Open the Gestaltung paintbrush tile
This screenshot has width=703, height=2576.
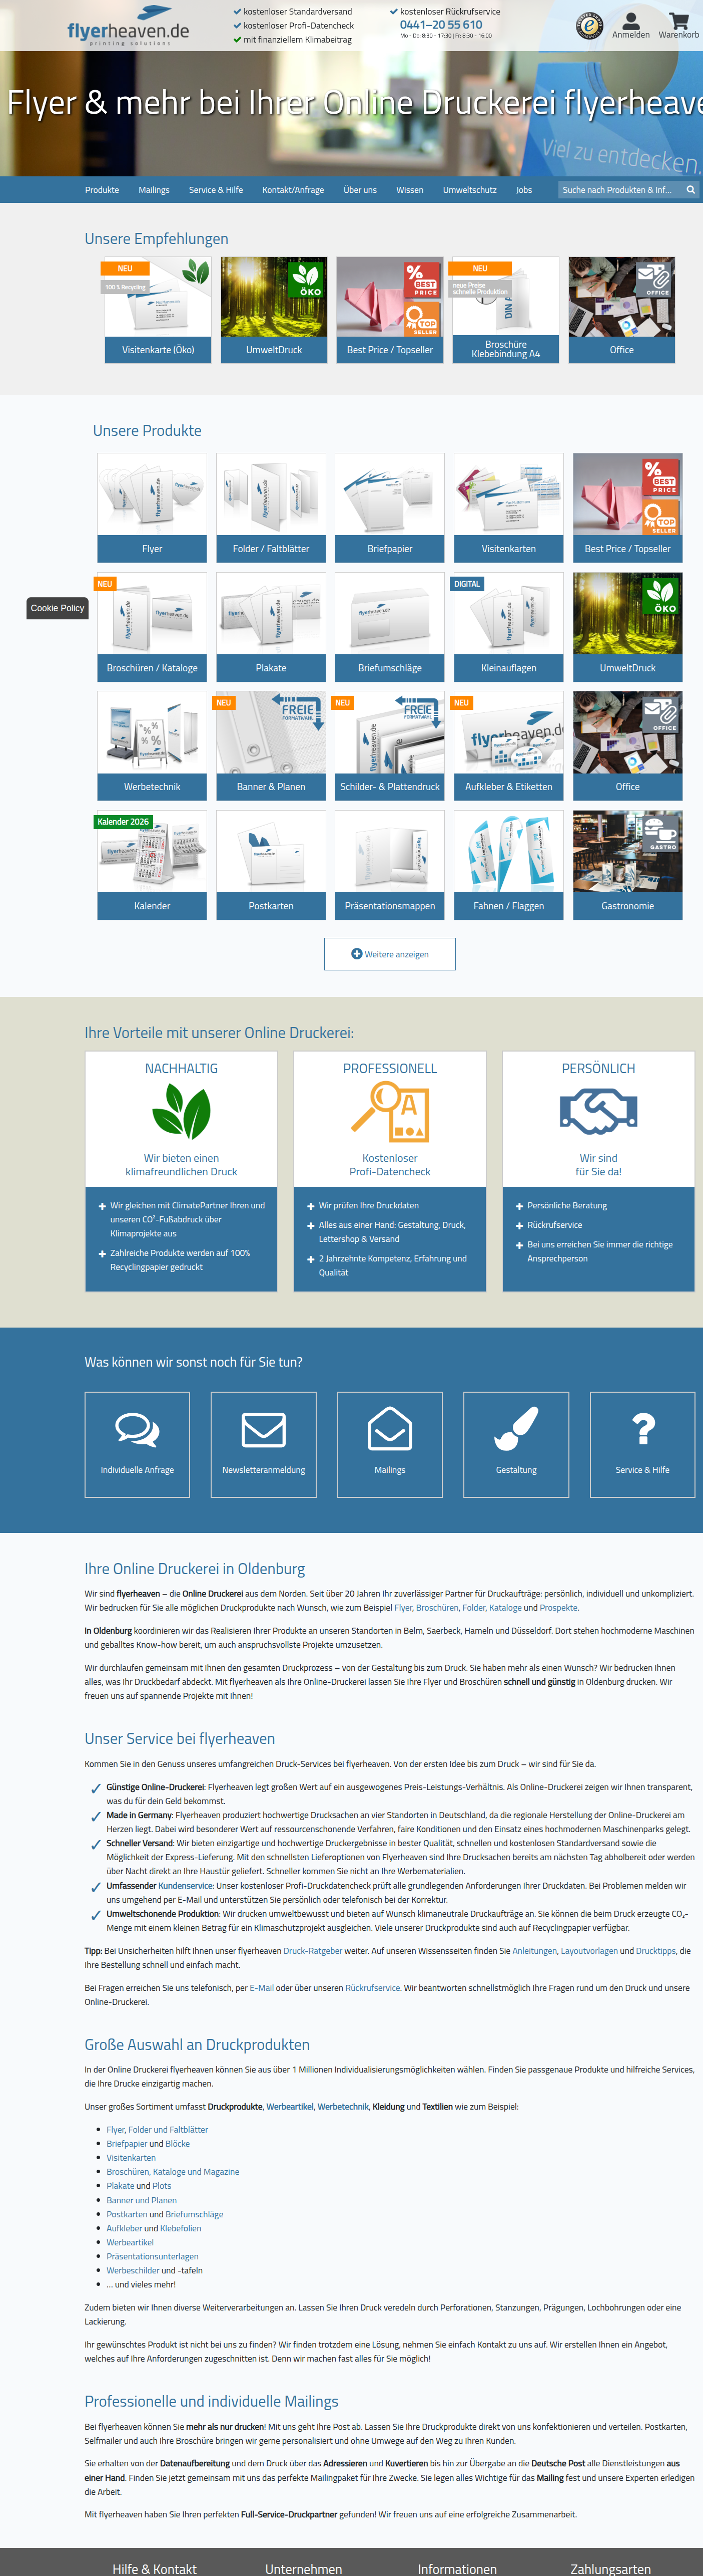516,1444
